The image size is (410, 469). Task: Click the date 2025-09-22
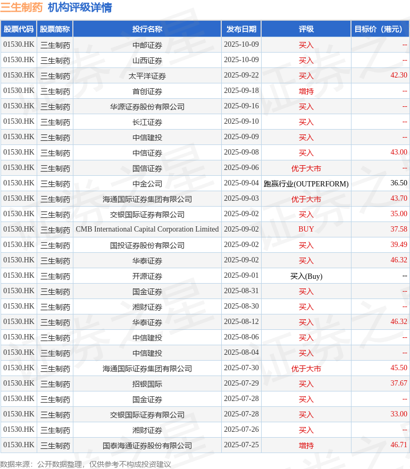pyautogui.click(x=241, y=75)
